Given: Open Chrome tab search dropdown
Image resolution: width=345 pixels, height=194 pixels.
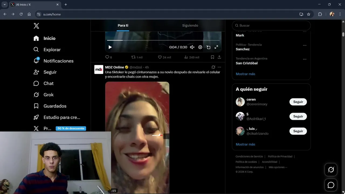Looking at the screenshot, I should coord(5,5).
